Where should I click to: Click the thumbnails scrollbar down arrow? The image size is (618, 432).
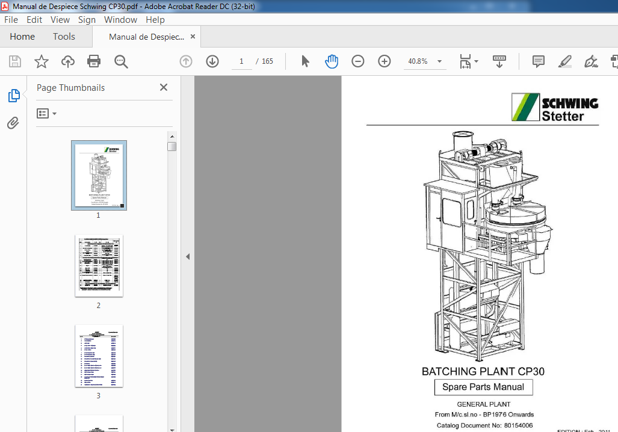pos(172,429)
